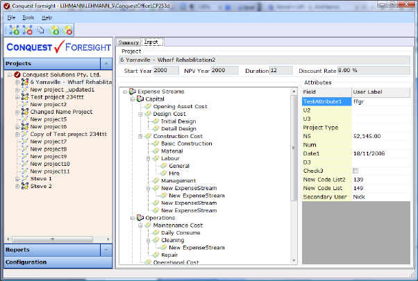Click the Basic Construction money icon
Screen dimensions: 418x281
tap(156, 144)
